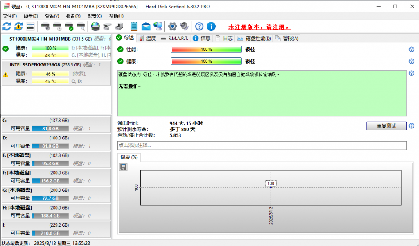
Task: Select the D: partition row
Action: 56,142
